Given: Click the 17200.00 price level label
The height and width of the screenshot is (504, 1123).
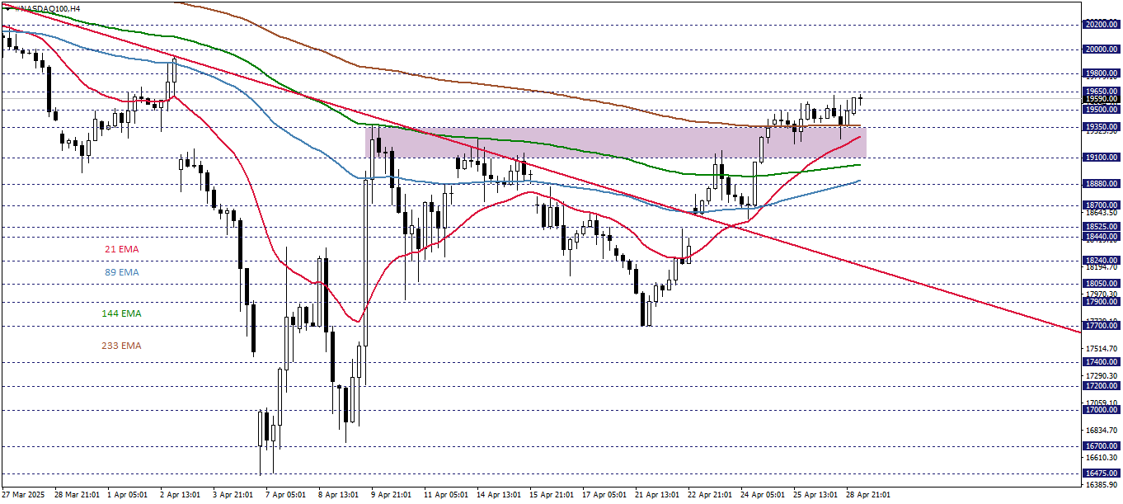Looking at the screenshot, I should (1102, 386).
